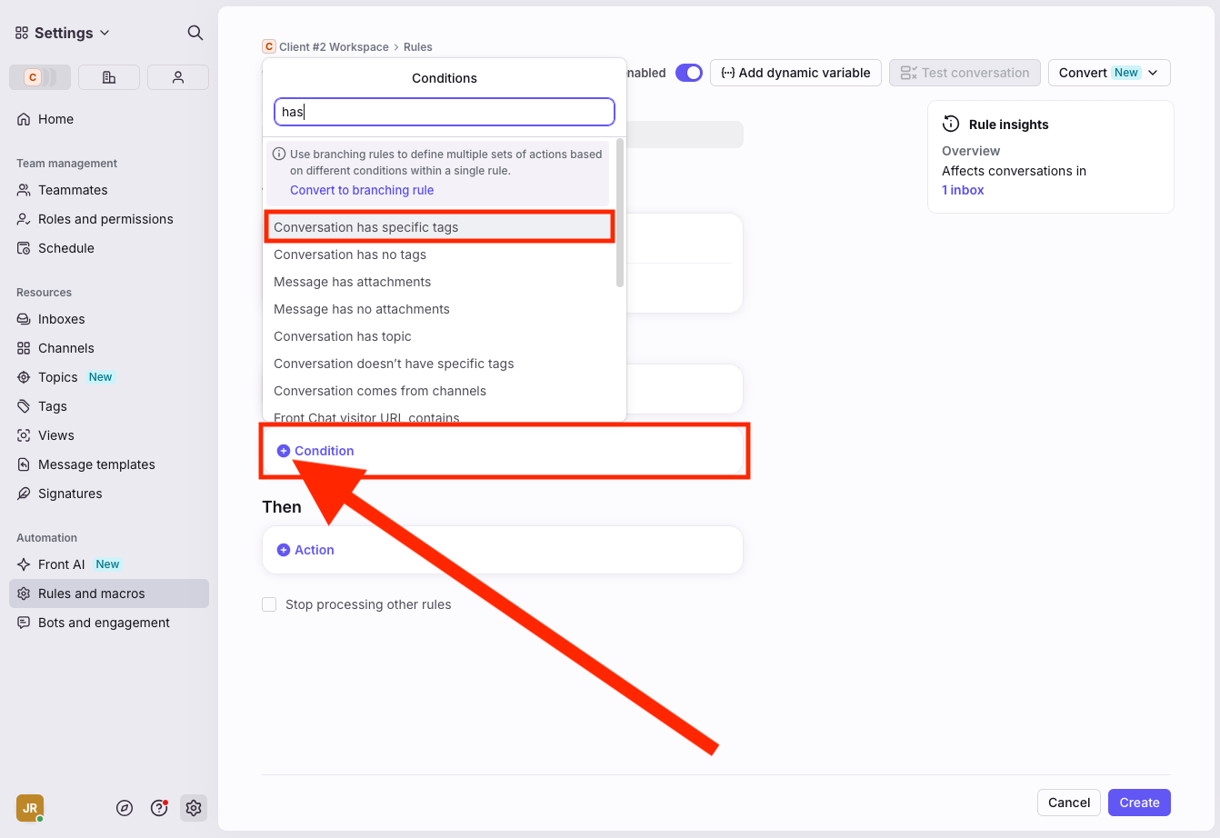Open the personal profile icon tab
Viewport: 1220px width, 838px height.
coord(178,77)
